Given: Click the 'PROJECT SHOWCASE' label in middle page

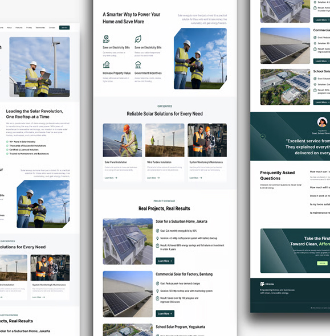Looking at the screenshot, I should (x=164, y=201).
